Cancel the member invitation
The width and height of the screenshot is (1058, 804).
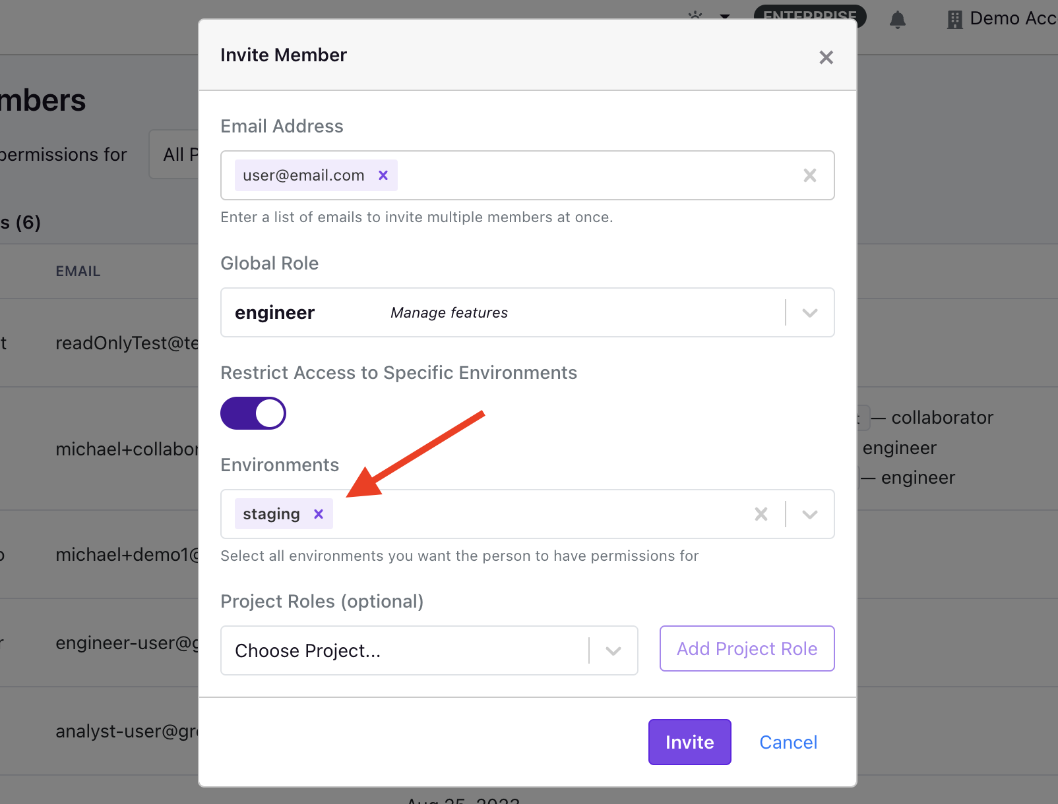pos(788,742)
